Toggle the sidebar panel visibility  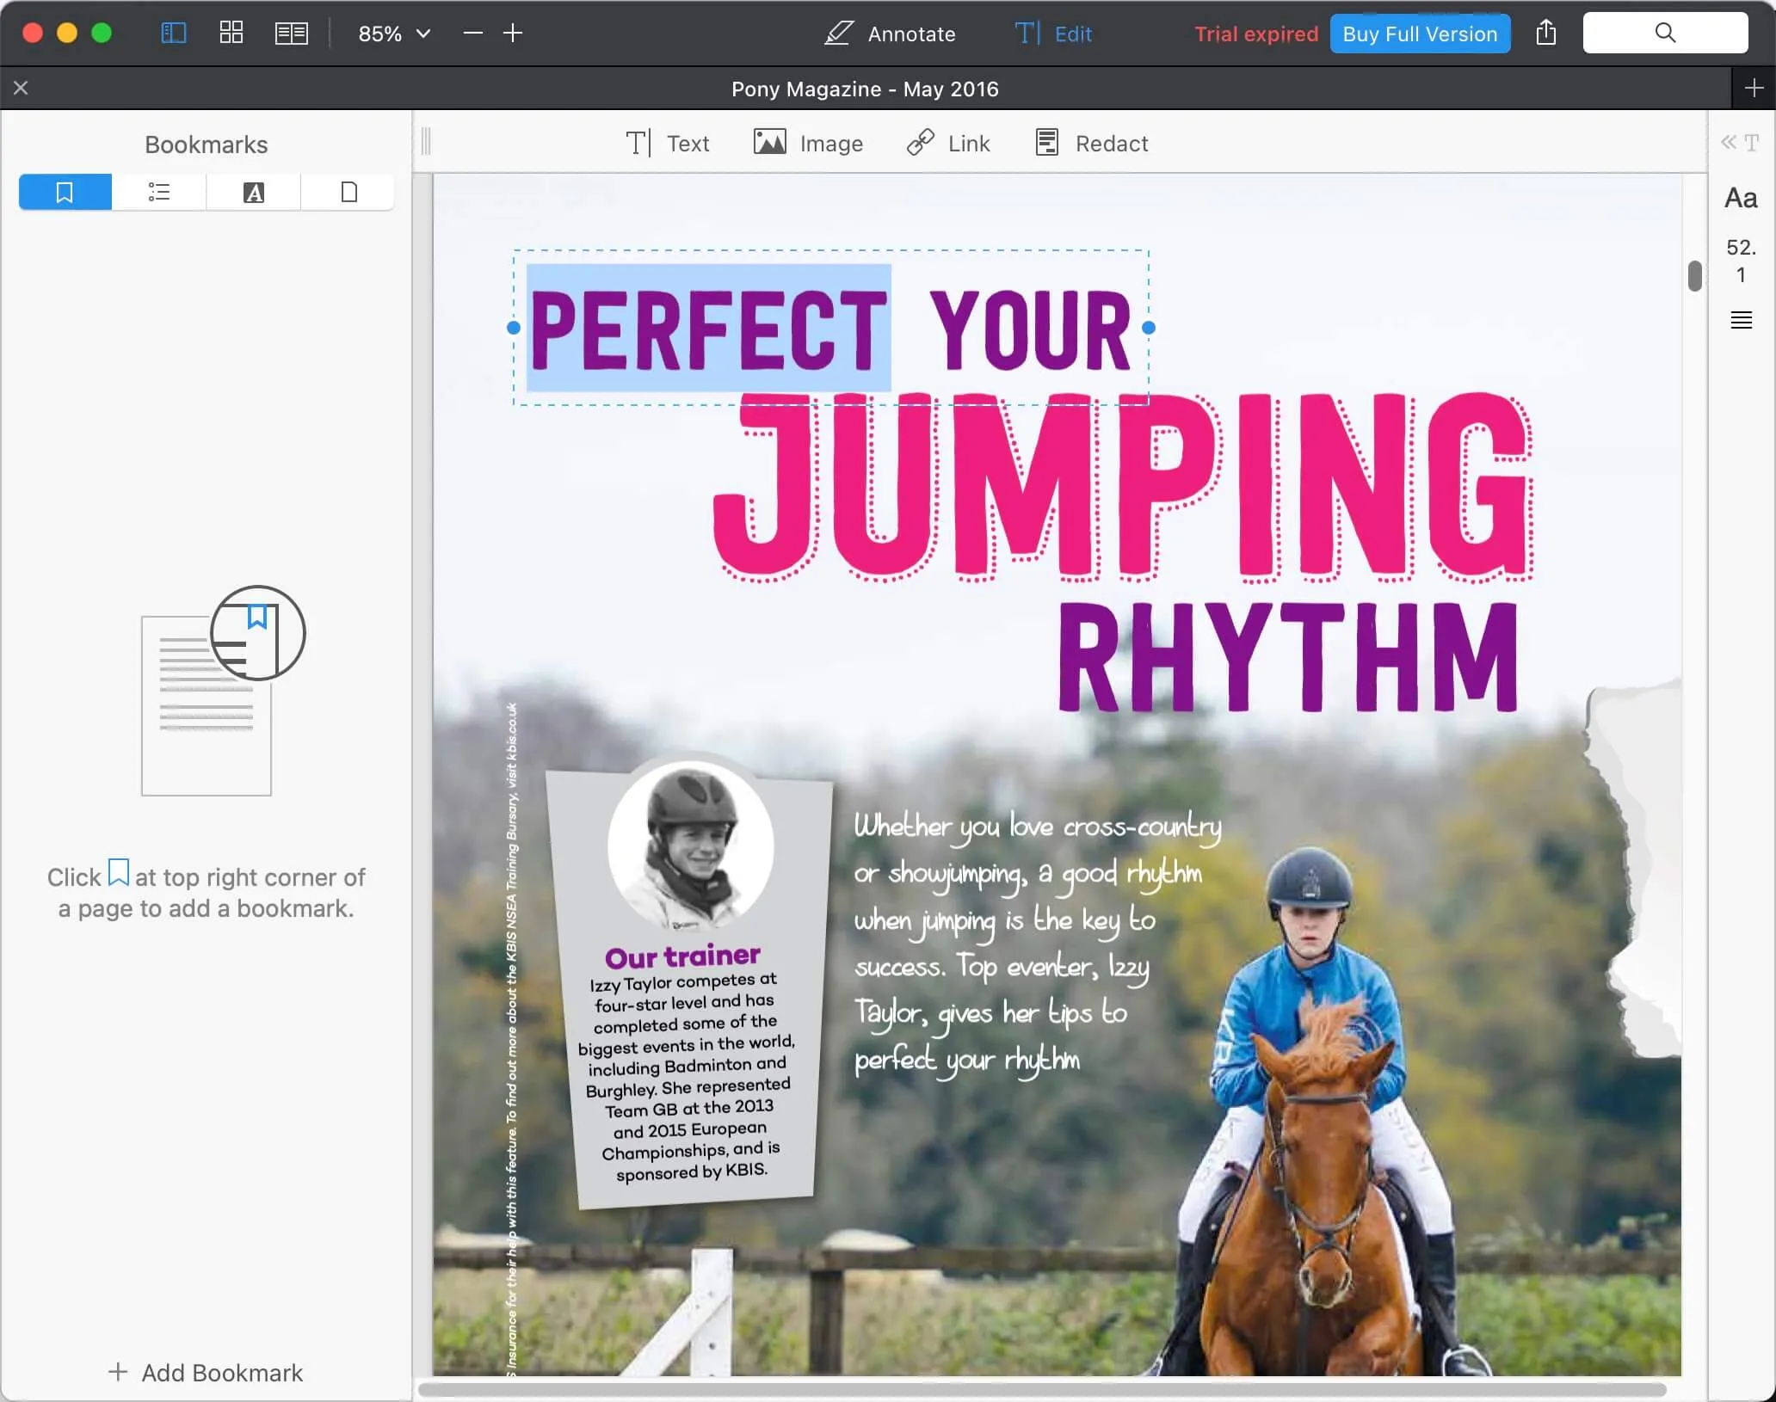[173, 32]
